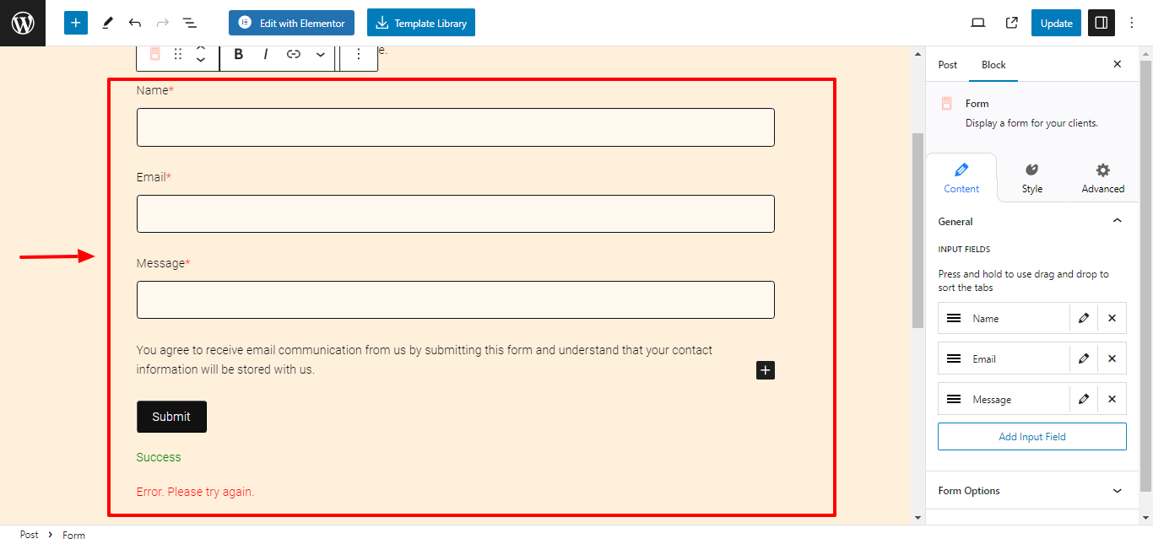
Task: Click the block drag handle
Action: click(x=178, y=54)
